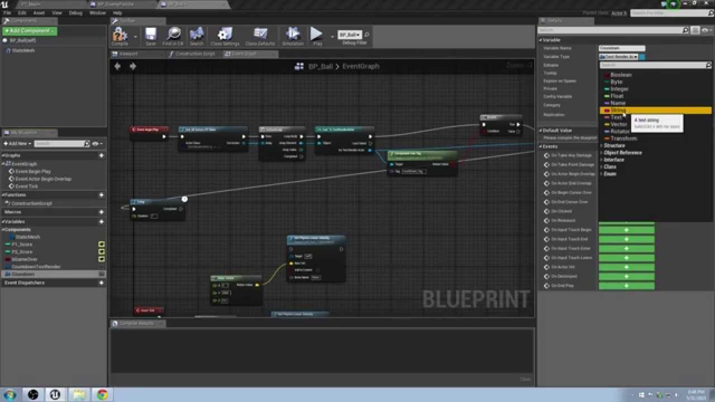Open the Debug menu
715x402 pixels.
tap(75, 13)
